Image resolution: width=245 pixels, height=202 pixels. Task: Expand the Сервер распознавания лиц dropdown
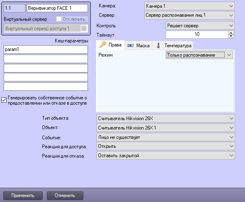(190, 15)
